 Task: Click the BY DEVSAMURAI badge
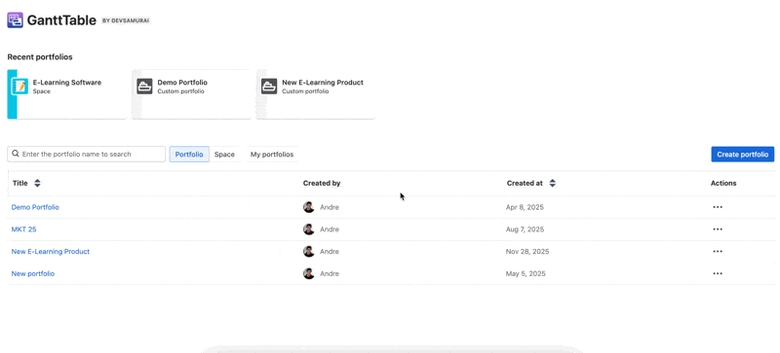[126, 20]
